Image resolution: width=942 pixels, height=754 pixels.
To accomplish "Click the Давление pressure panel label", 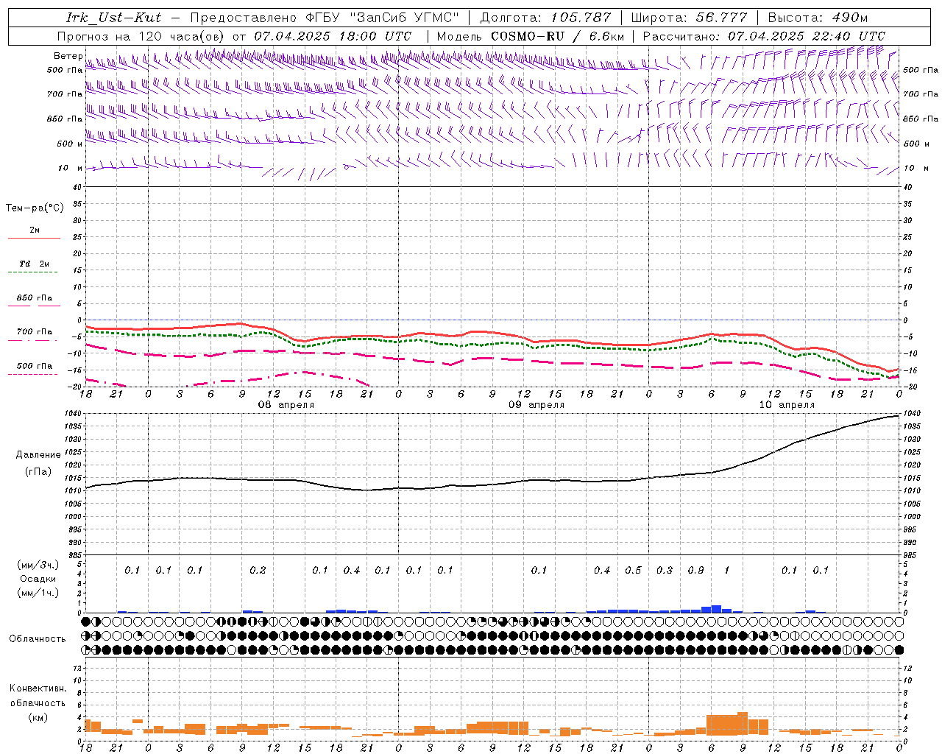I will (38, 455).
